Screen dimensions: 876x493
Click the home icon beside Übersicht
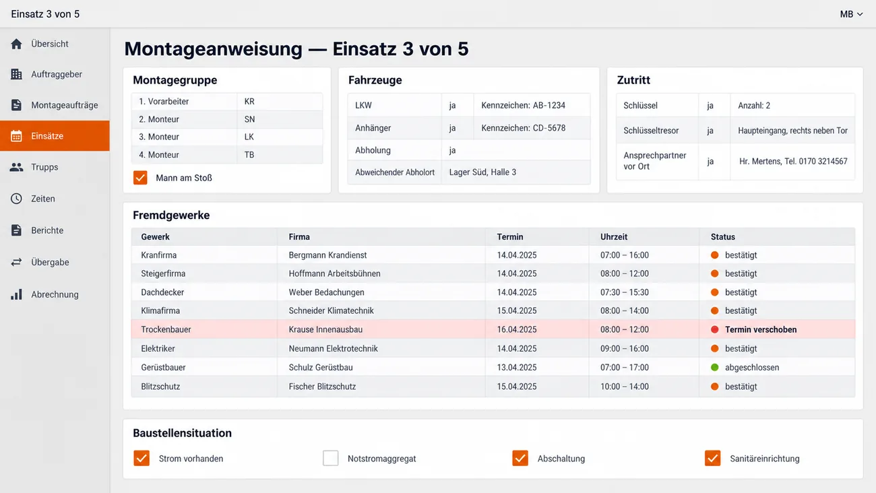(16, 44)
